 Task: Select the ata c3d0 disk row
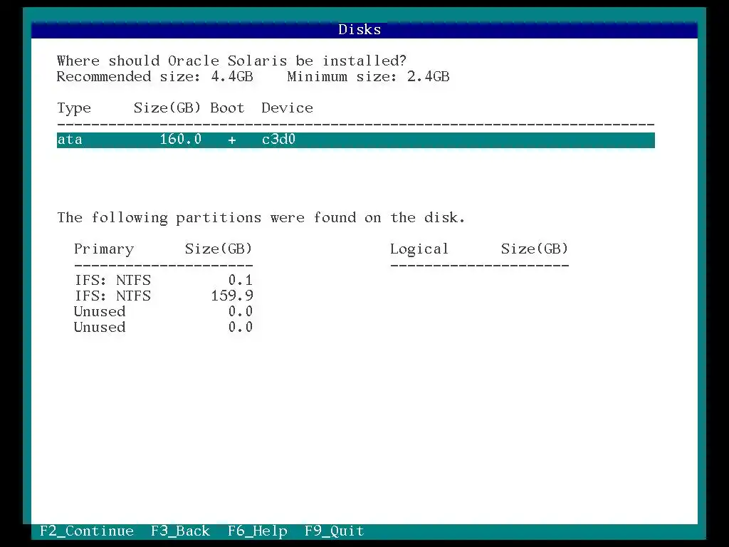point(356,140)
